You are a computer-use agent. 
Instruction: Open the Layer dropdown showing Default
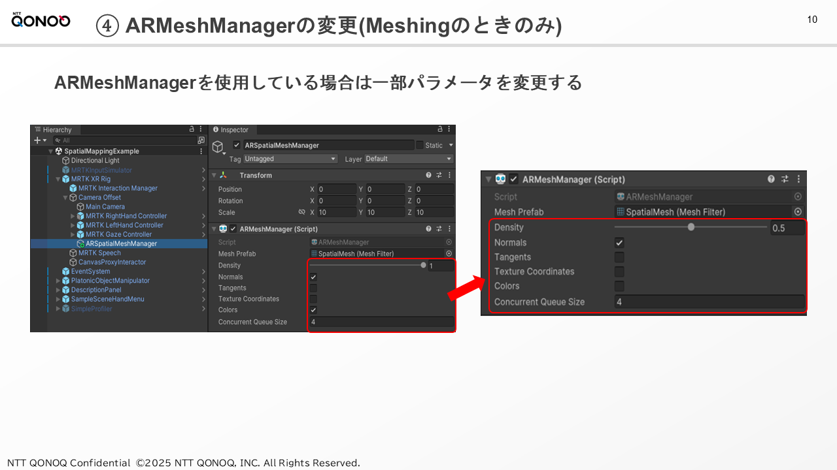click(x=408, y=159)
